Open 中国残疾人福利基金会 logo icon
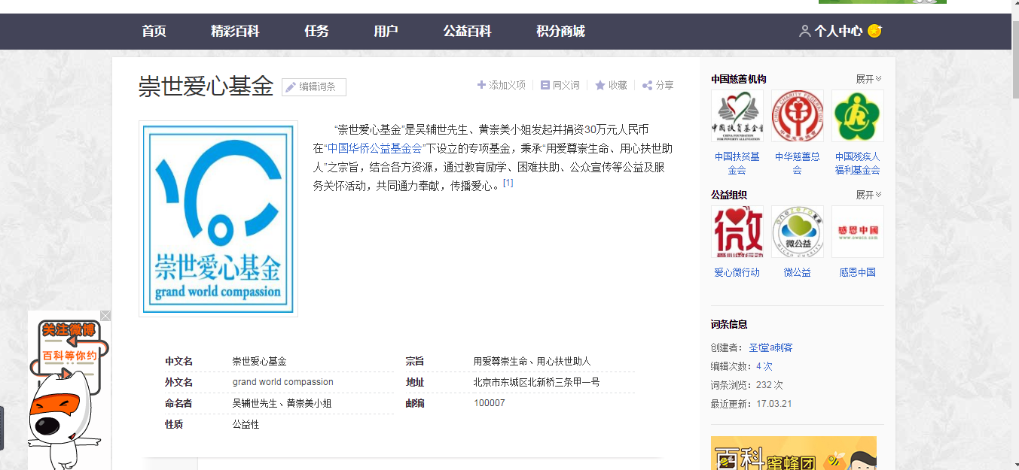This screenshot has width=1019, height=470. (x=857, y=116)
